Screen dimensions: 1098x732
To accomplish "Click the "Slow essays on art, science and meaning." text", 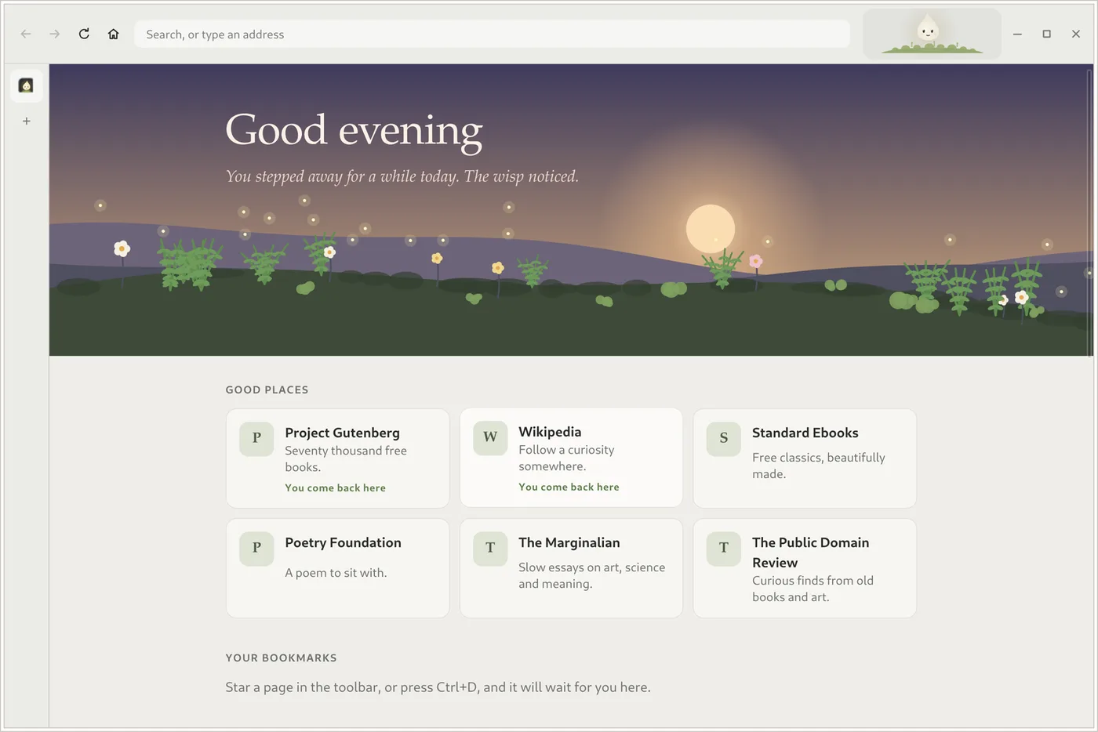I will pyautogui.click(x=592, y=575).
